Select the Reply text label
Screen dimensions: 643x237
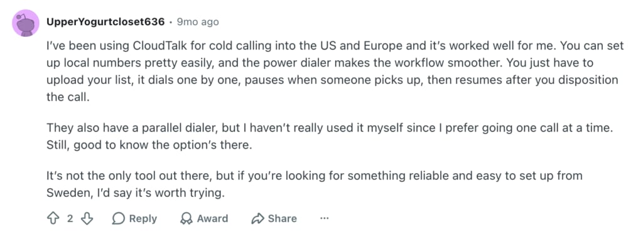(143, 219)
